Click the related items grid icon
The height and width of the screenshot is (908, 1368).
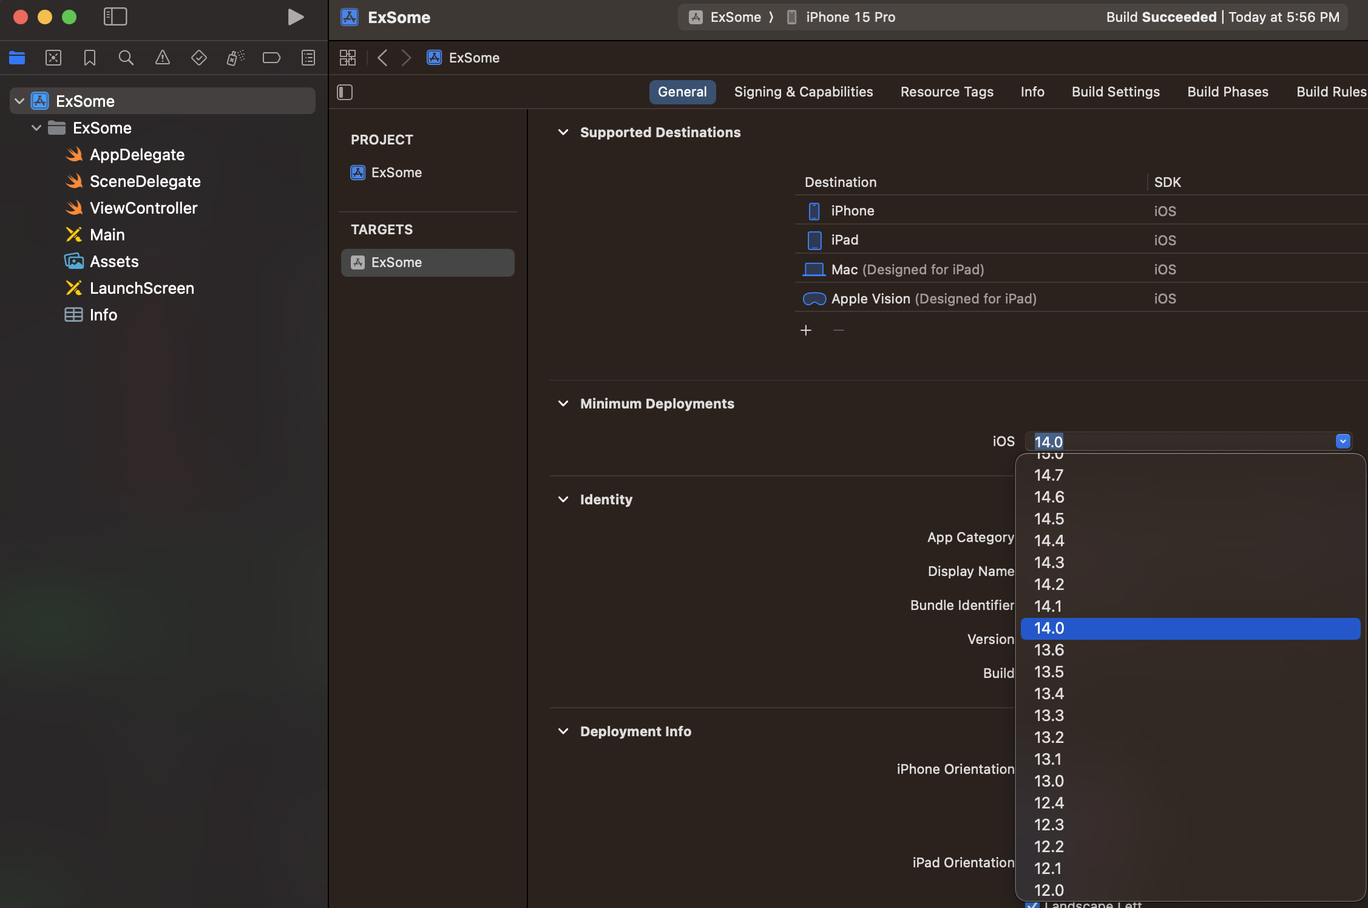(x=348, y=58)
